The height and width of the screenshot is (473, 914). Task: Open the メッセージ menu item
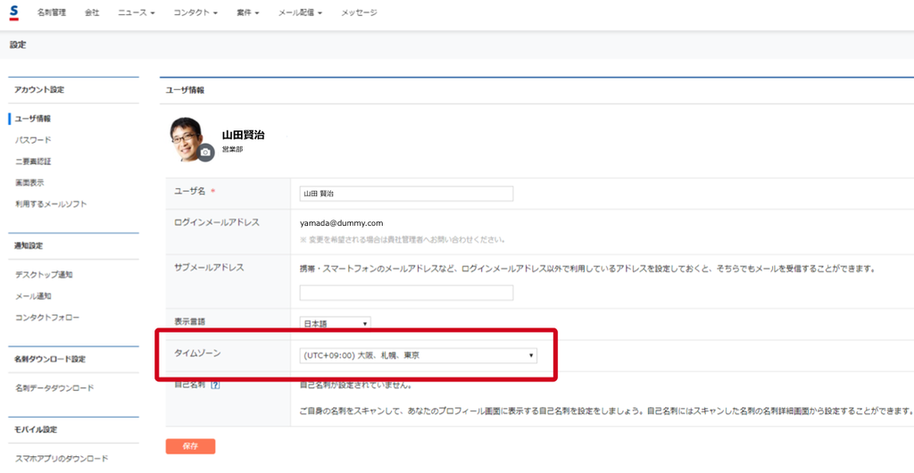[x=359, y=12]
